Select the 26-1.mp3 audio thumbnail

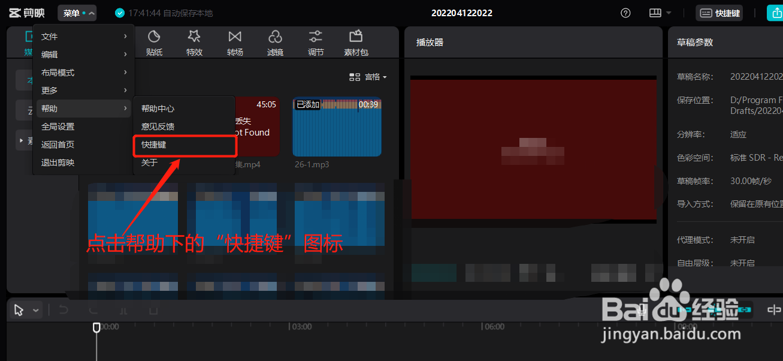pyautogui.click(x=337, y=127)
